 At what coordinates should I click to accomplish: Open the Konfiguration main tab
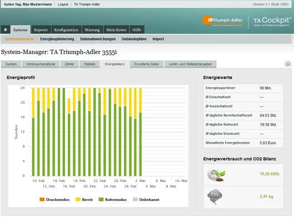click(66, 29)
